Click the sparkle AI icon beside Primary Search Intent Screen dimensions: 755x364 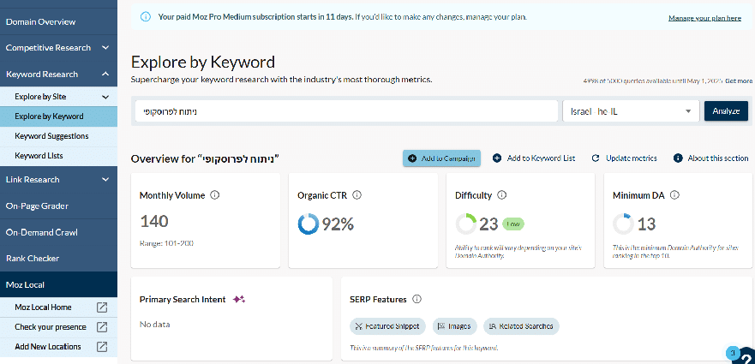239,299
